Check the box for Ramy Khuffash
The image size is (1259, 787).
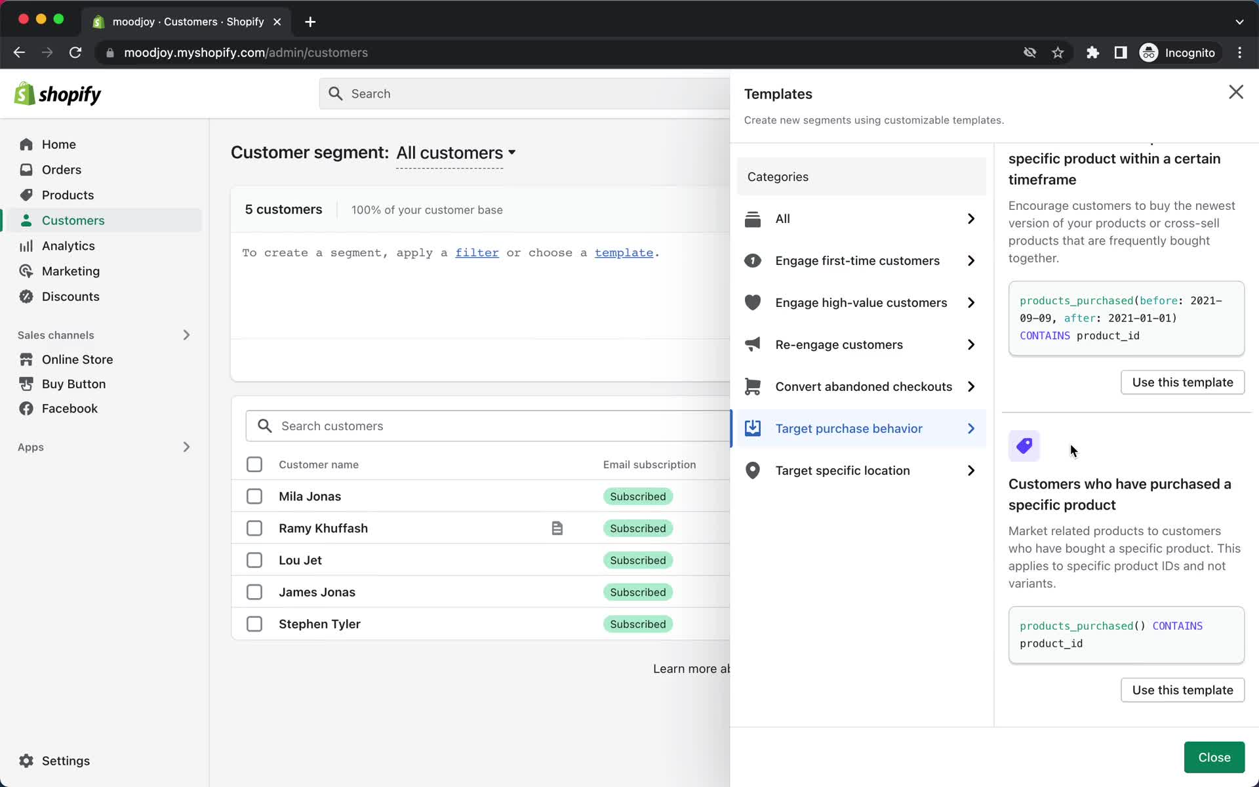(x=254, y=529)
